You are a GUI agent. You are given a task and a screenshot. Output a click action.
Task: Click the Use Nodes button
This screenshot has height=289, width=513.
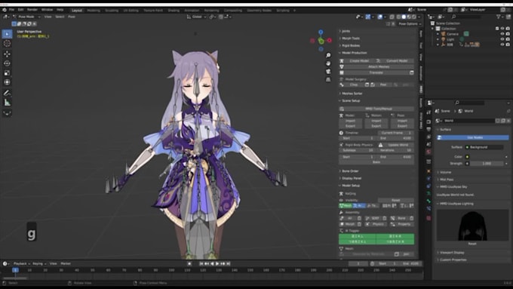coord(473,138)
